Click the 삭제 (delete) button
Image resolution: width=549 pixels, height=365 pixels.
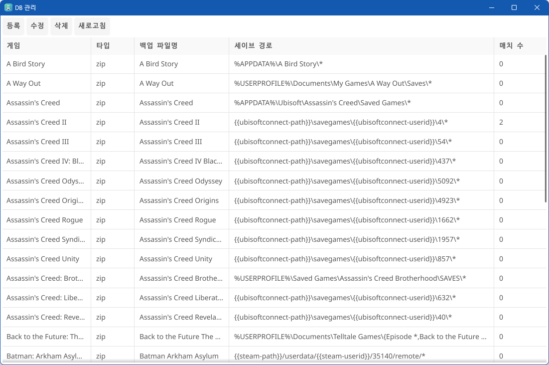[61, 26]
